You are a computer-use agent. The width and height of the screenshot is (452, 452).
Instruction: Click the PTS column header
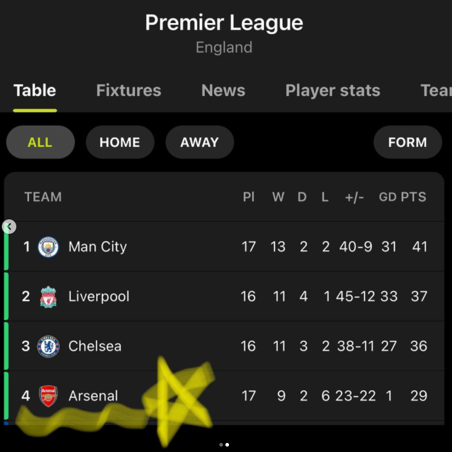click(x=413, y=197)
